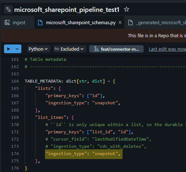
Task: Click line number 176 in gutter
Action: tap(15, 168)
